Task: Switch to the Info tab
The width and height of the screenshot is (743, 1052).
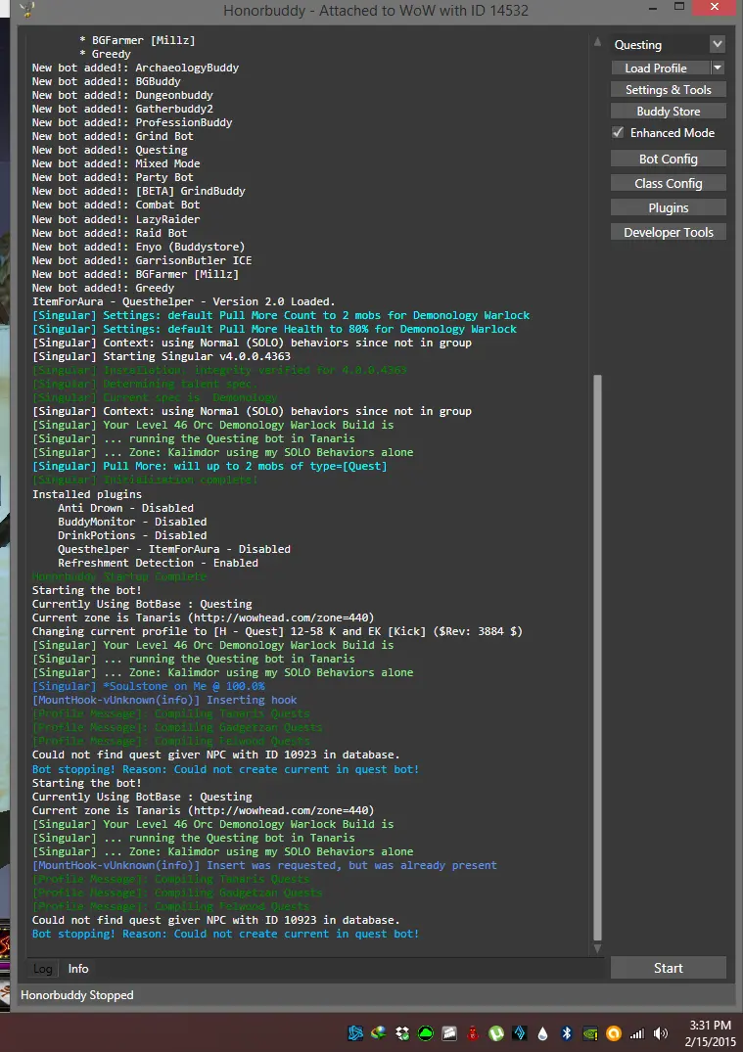Action: click(78, 969)
